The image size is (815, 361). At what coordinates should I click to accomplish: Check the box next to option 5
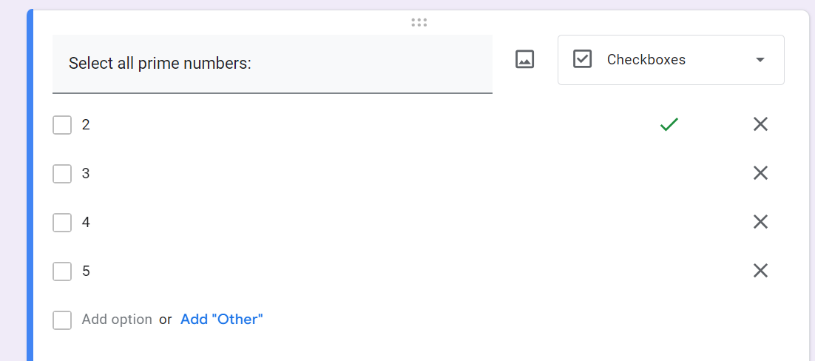coord(62,271)
